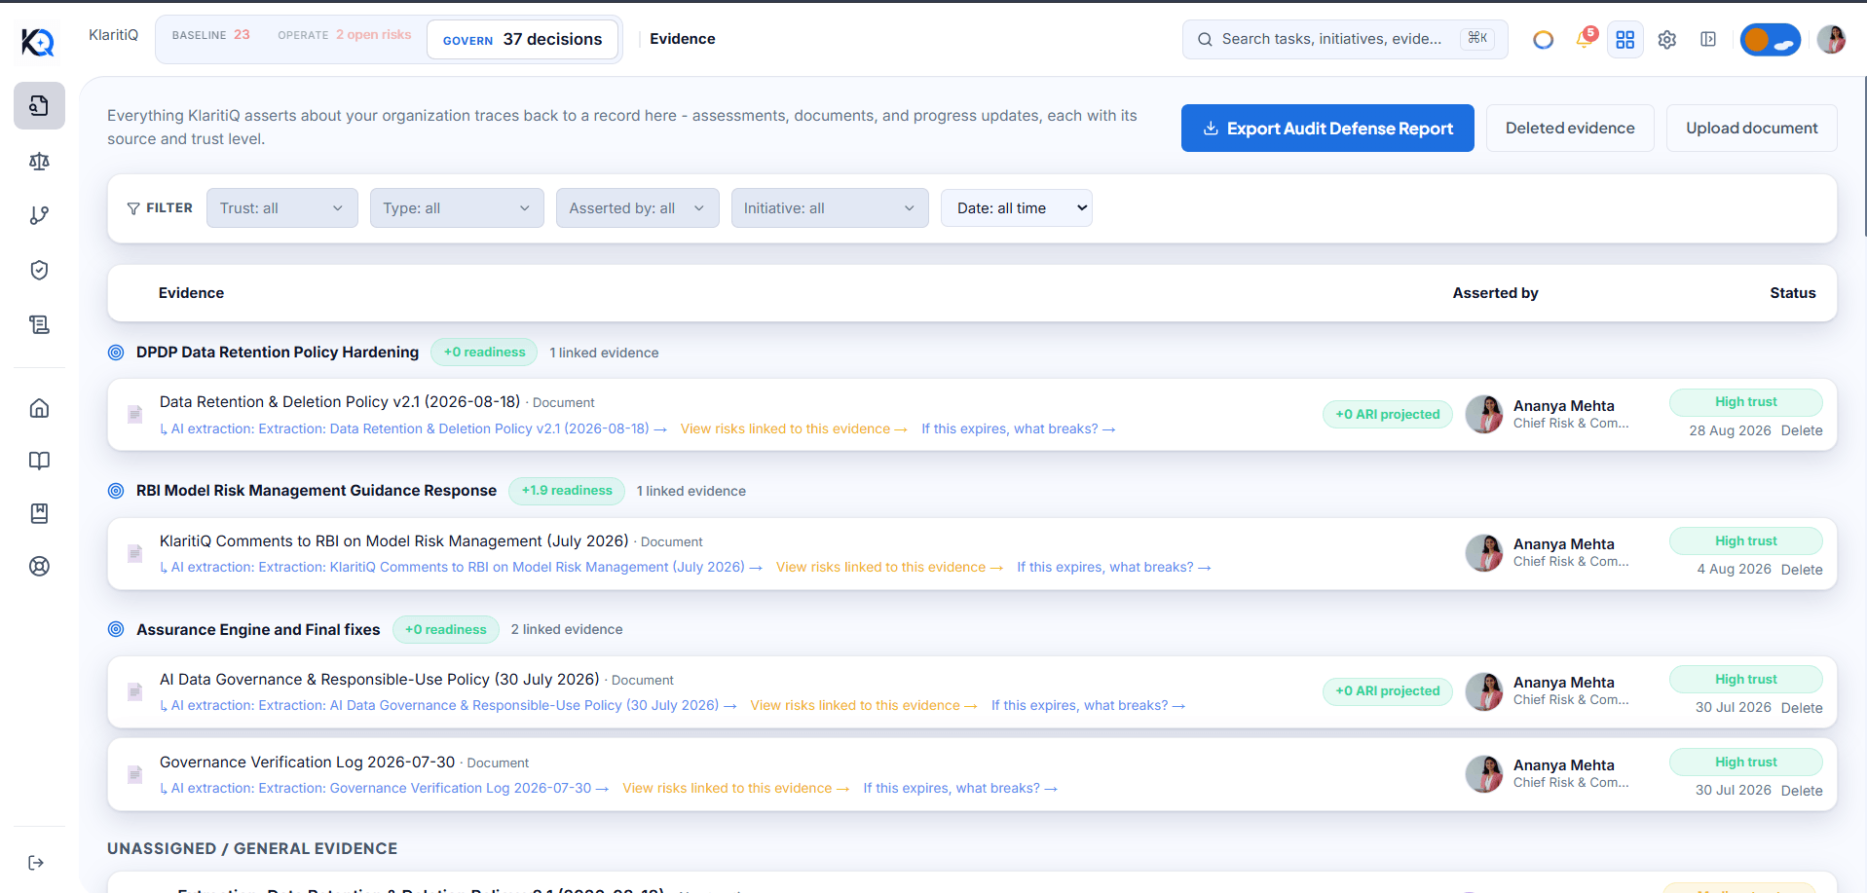
Task: Go to Home via sidebar house icon
Action: 39,408
